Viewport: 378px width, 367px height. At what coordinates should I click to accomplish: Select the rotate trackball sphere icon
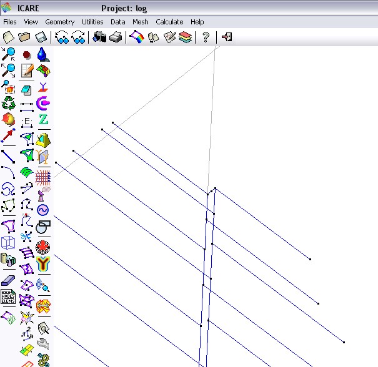pos(9,119)
